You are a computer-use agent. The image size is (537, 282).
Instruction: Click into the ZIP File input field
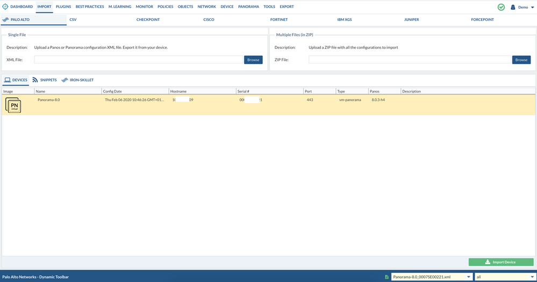410,60
